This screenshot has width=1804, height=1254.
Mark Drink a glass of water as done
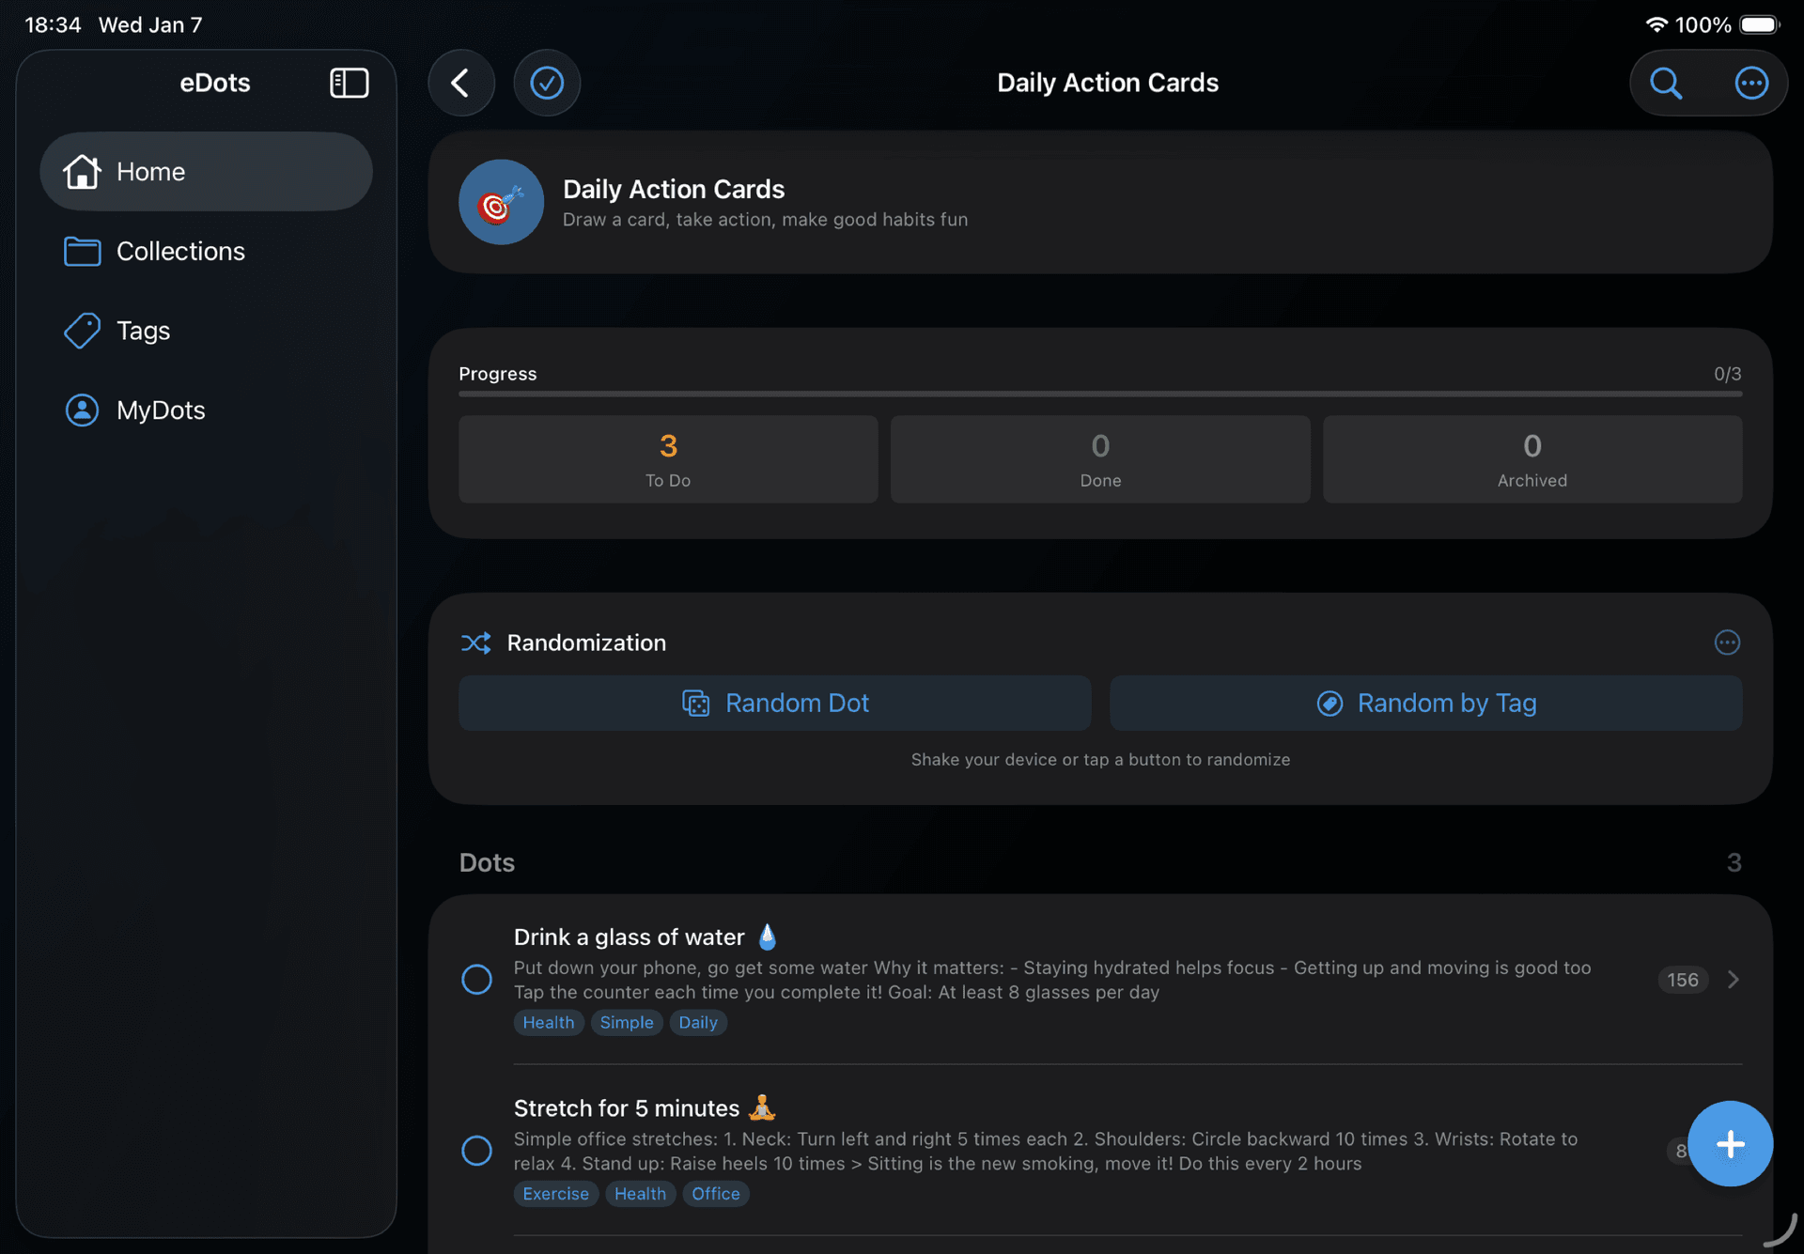(x=477, y=979)
